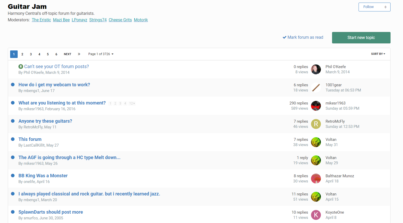
Task: Click the double-arrow last page icon
Action: pyautogui.click(x=79, y=54)
